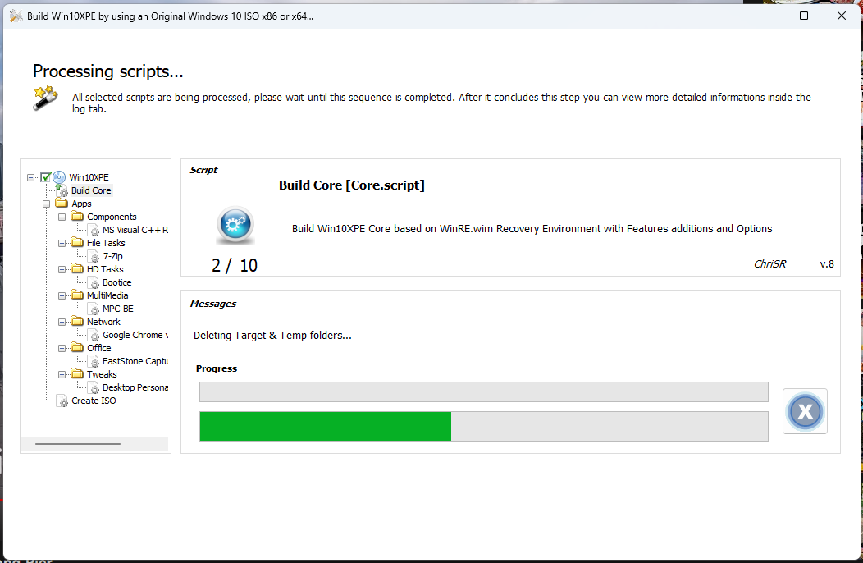The image size is (863, 563).
Task: Select the Desktop Persona tree entry
Action: (x=135, y=388)
